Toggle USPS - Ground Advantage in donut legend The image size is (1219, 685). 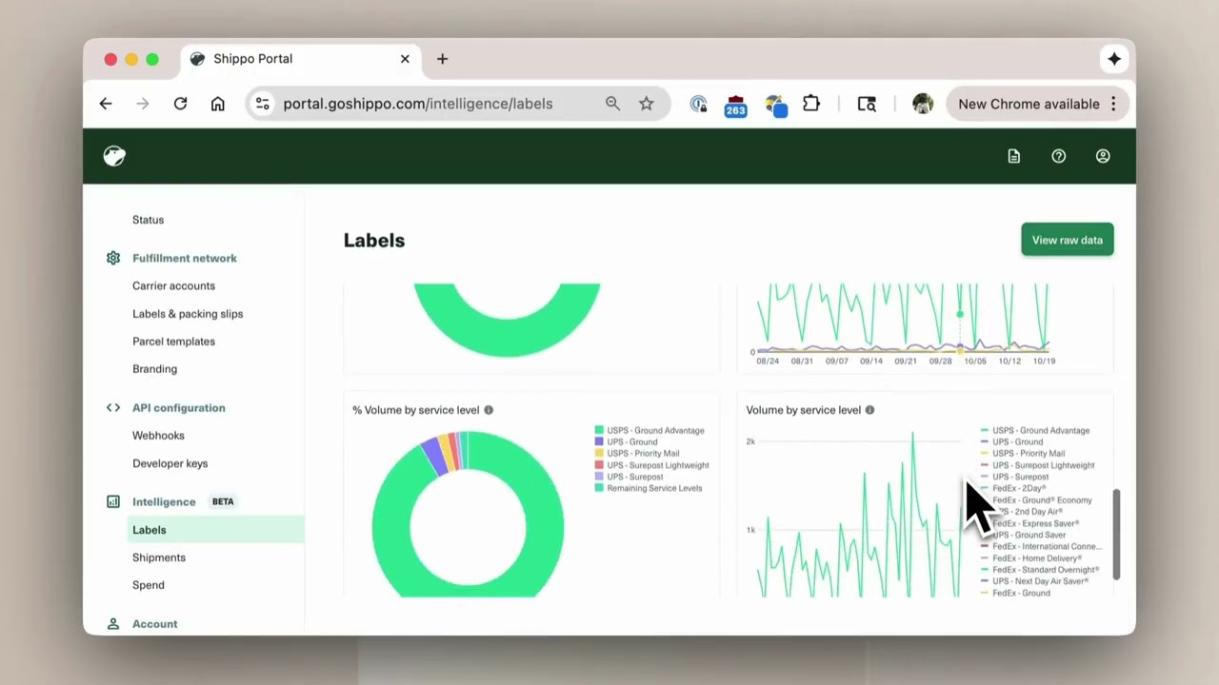coord(649,430)
